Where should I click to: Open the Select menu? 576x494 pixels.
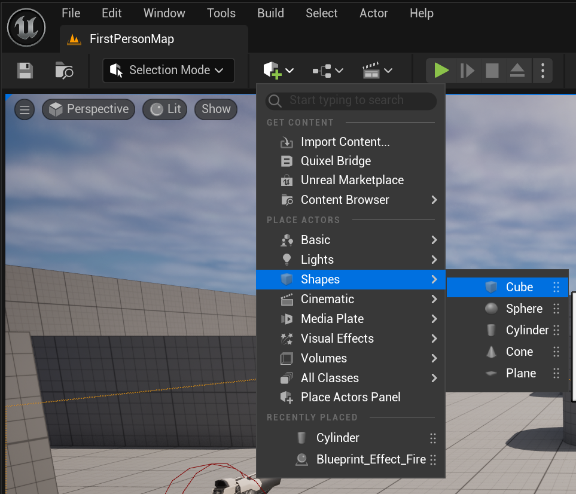point(321,13)
